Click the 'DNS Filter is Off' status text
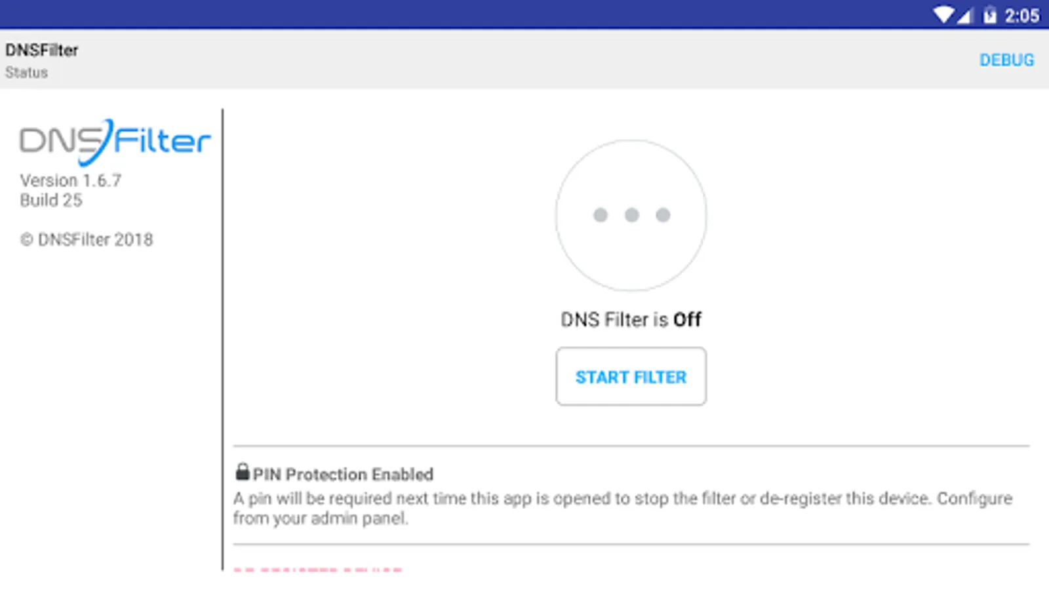The image size is (1049, 590). [631, 319]
